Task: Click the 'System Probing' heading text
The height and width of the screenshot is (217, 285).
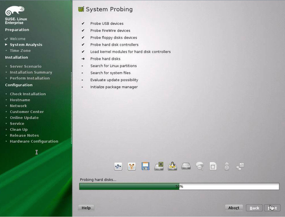Action: [109, 9]
